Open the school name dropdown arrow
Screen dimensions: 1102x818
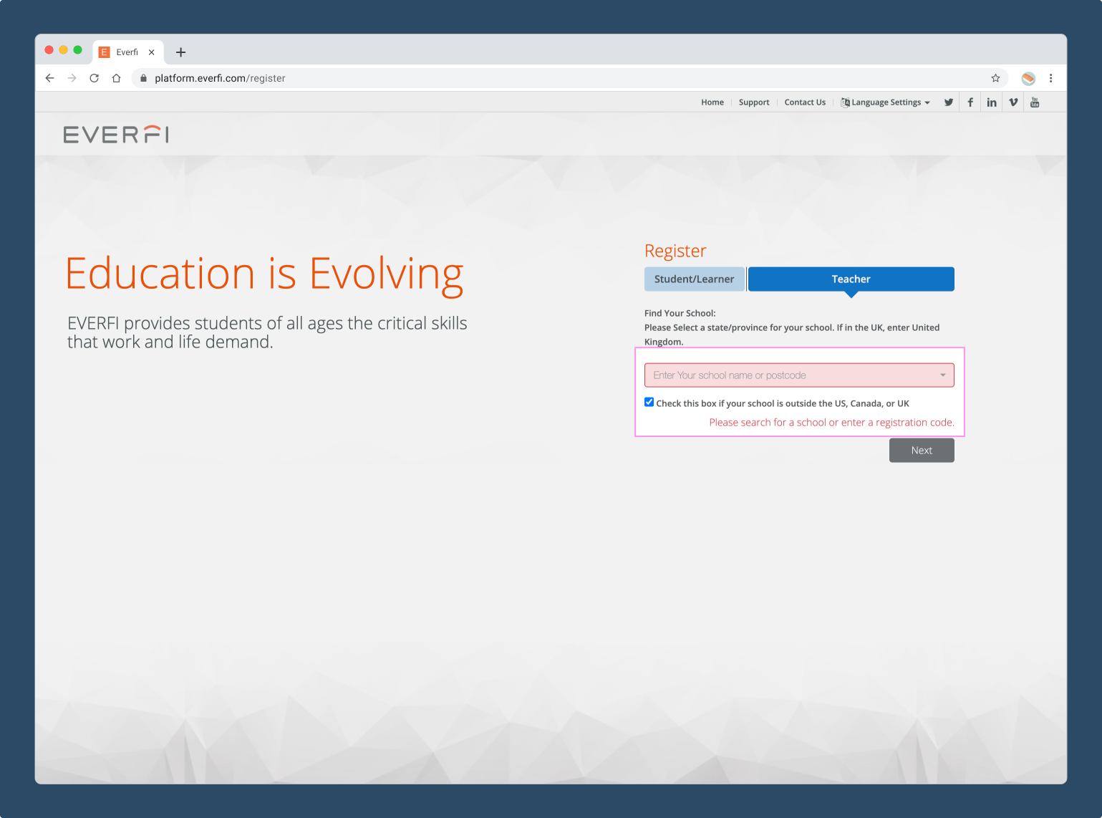(942, 375)
